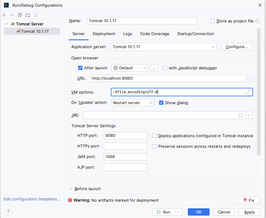Click the Cancel button
The height and width of the screenshot is (218, 266).
click(x=224, y=212)
